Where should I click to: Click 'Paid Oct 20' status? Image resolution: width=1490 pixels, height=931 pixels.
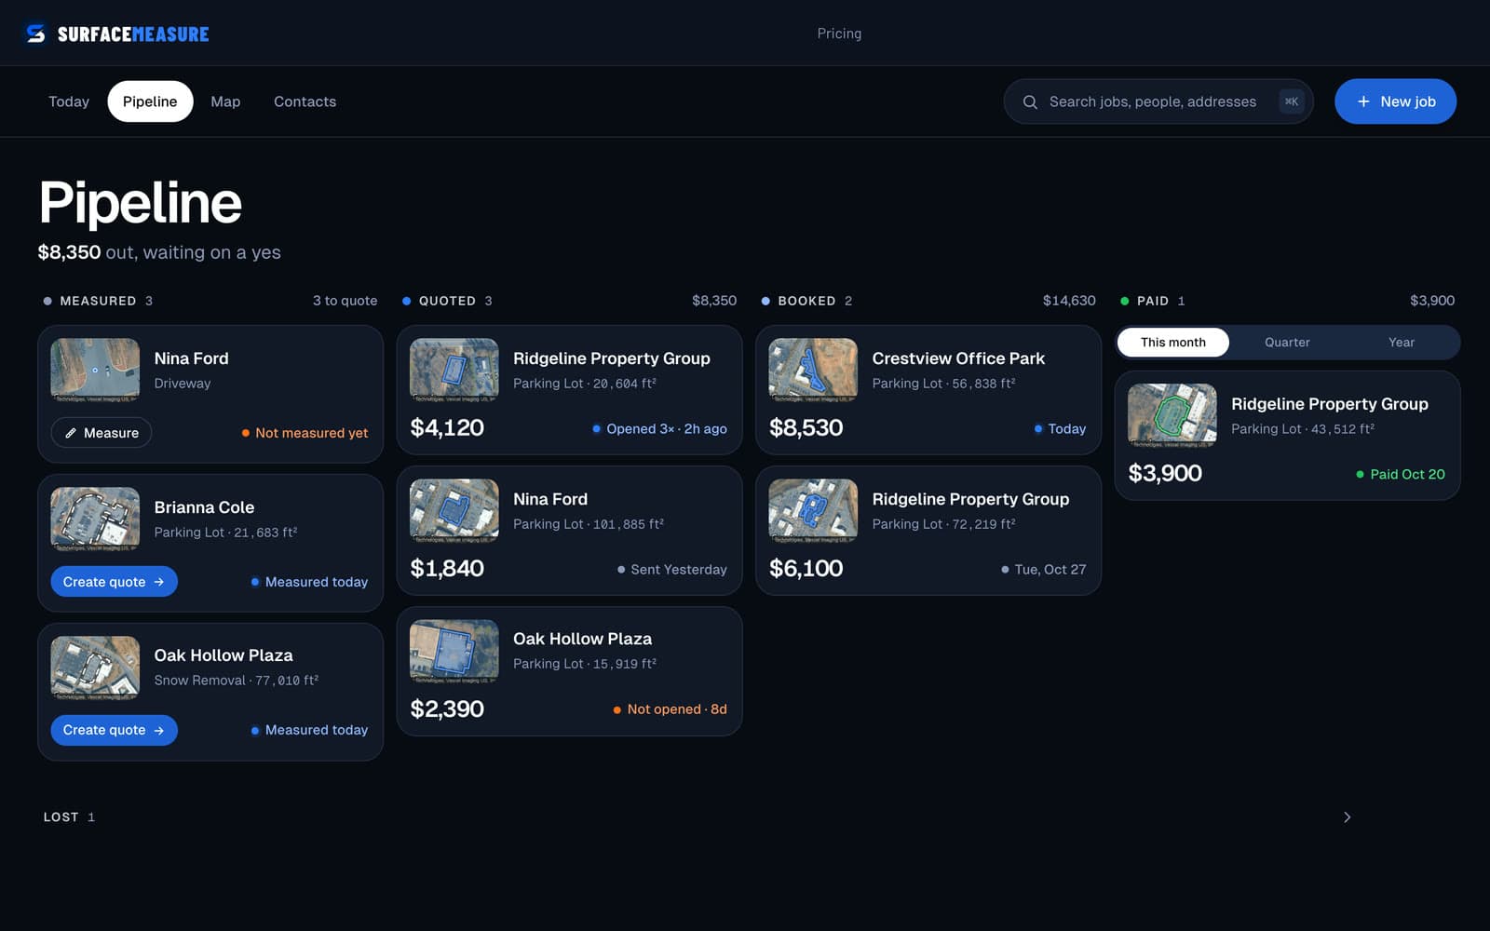[x=1401, y=475]
